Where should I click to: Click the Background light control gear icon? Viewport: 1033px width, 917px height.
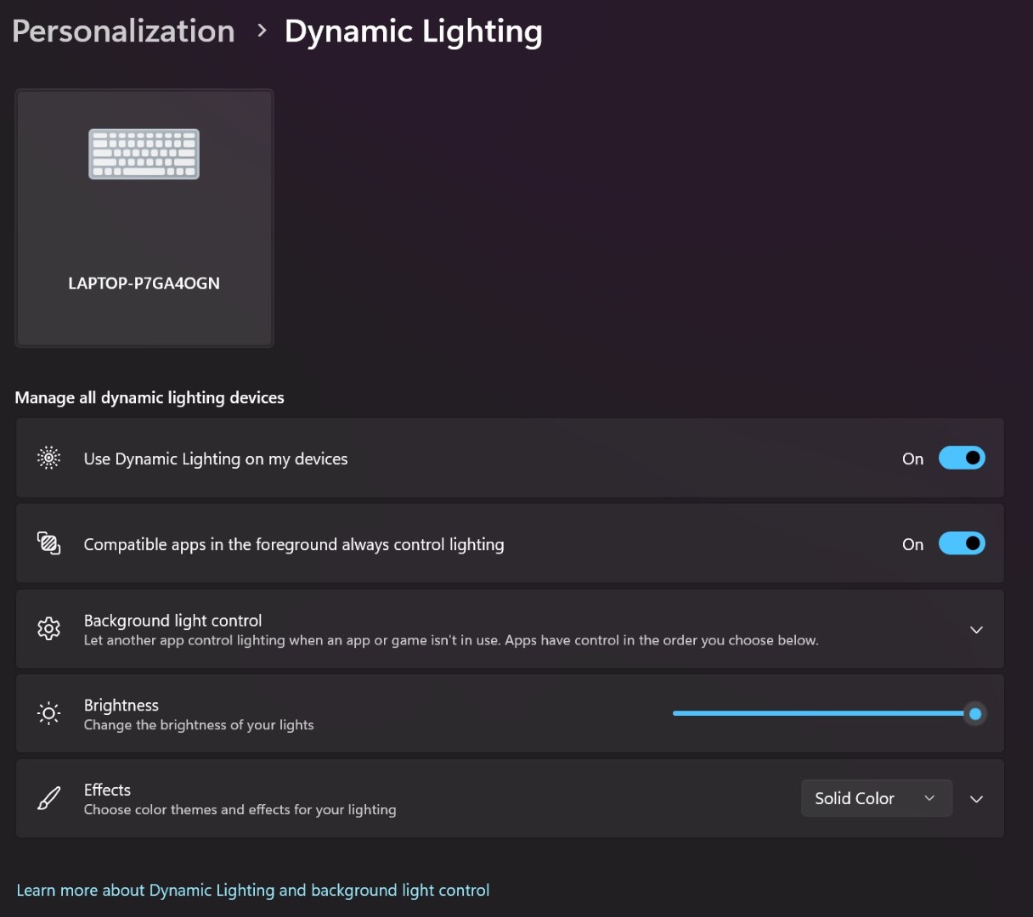(x=49, y=629)
